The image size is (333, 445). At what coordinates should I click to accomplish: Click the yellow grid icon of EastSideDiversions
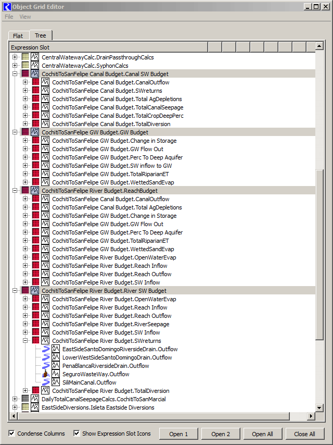tap(25, 407)
